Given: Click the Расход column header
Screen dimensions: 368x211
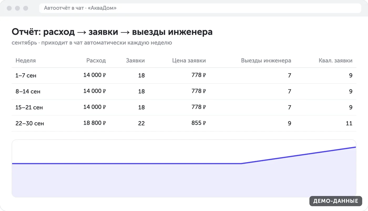Looking at the screenshot, I should click(x=96, y=60).
